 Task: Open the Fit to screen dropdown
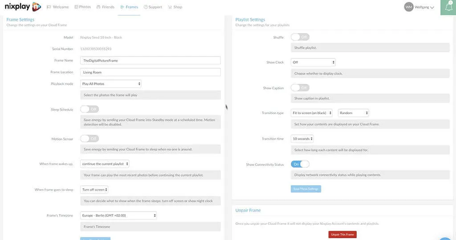[x=311, y=113]
